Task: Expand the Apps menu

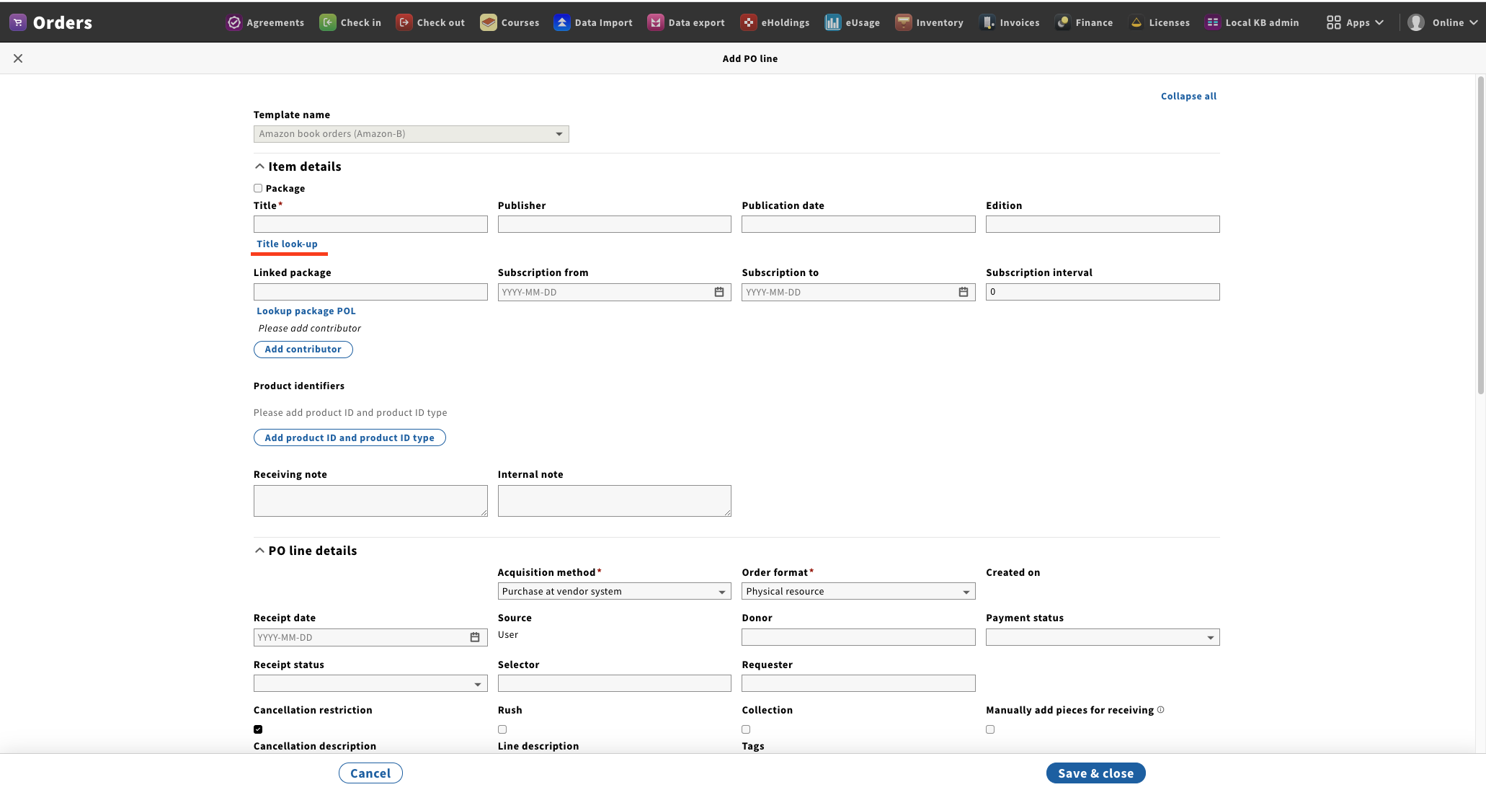Action: [x=1355, y=22]
